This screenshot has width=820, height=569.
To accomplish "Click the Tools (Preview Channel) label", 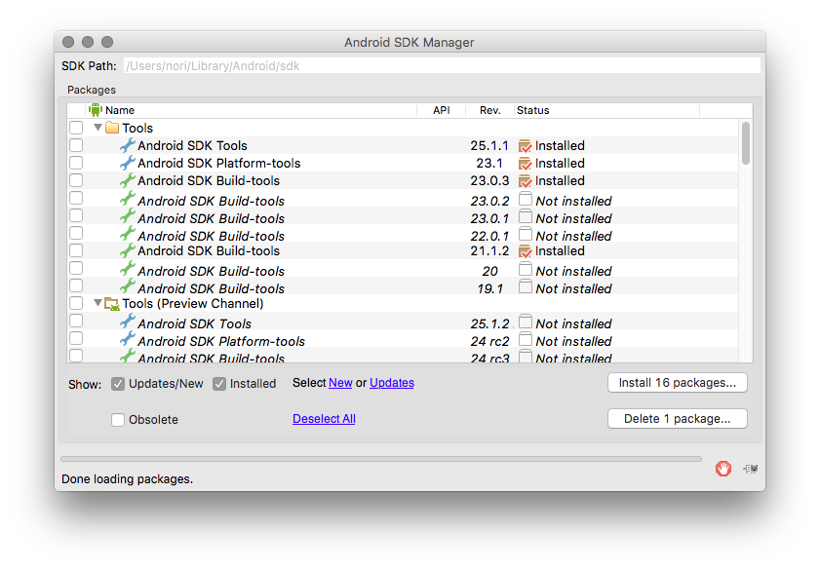I will (x=193, y=304).
